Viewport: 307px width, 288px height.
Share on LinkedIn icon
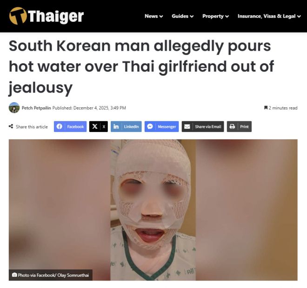coord(116,126)
